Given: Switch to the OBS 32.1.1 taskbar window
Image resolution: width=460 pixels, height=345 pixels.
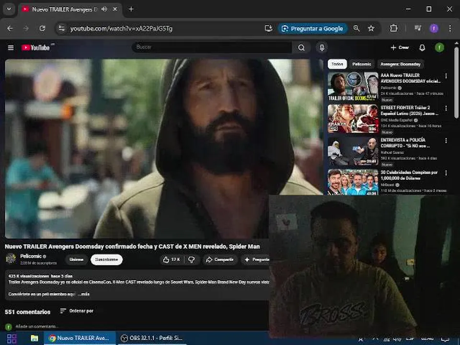Looking at the screenshot, I should point(152,338).
